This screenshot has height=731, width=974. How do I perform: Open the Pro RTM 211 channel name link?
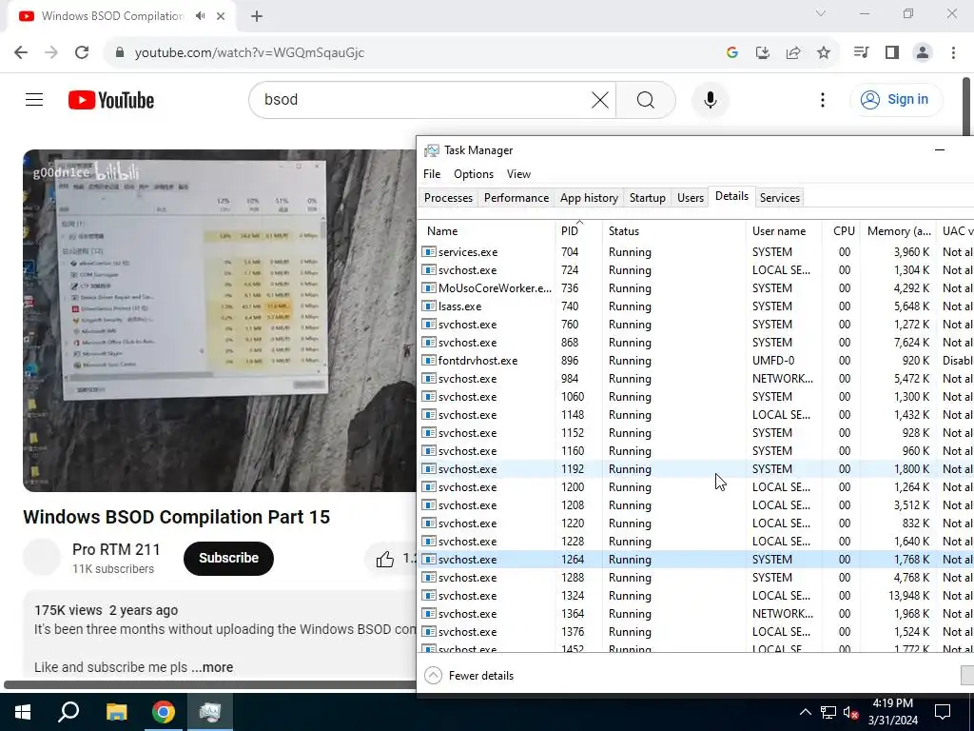pos(116,549)
